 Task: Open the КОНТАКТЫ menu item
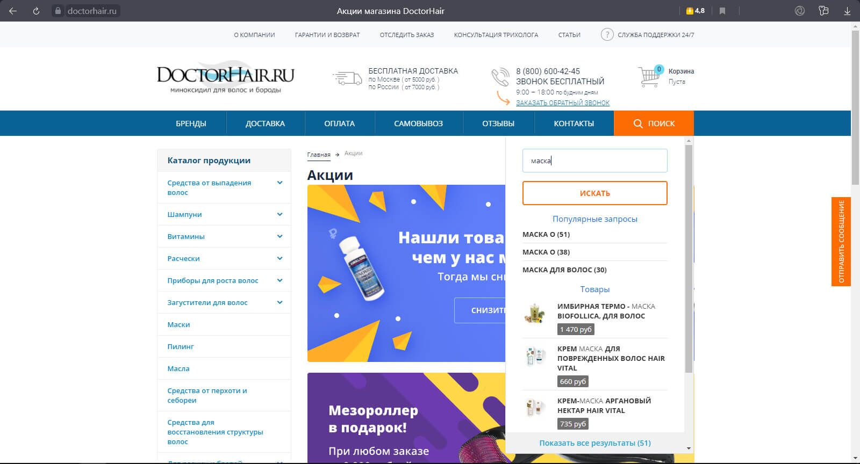coord(574,124)
